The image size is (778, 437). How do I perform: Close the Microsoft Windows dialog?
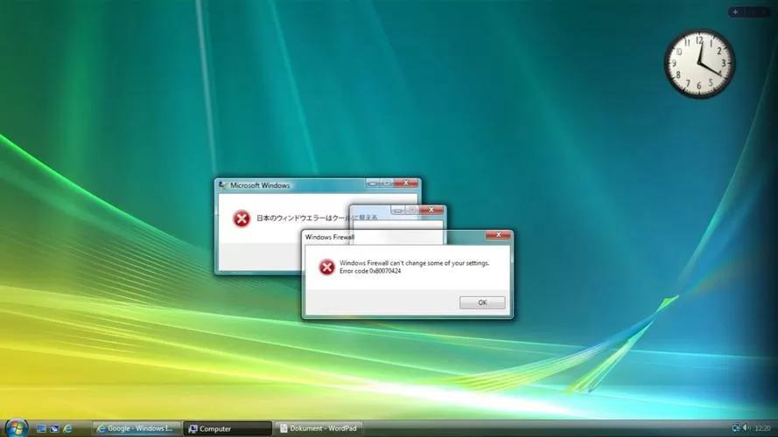coord(406,184)
